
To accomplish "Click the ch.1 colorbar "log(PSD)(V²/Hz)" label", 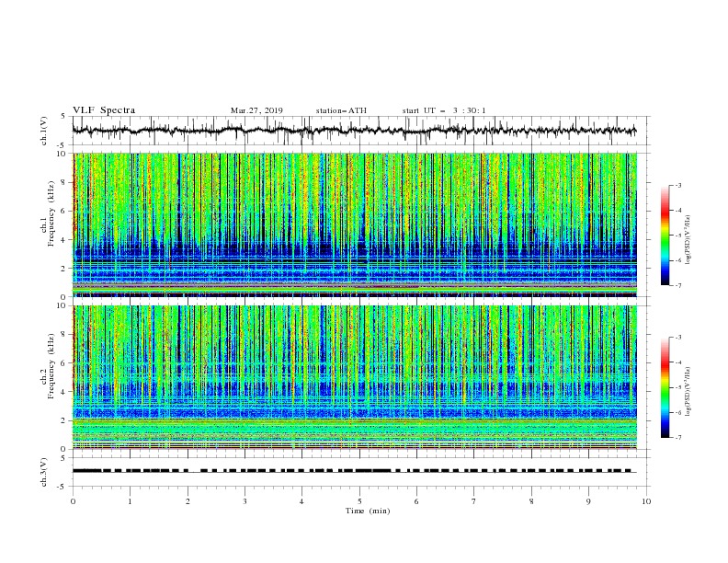I will pyautogui.click(x=688, y=240).
